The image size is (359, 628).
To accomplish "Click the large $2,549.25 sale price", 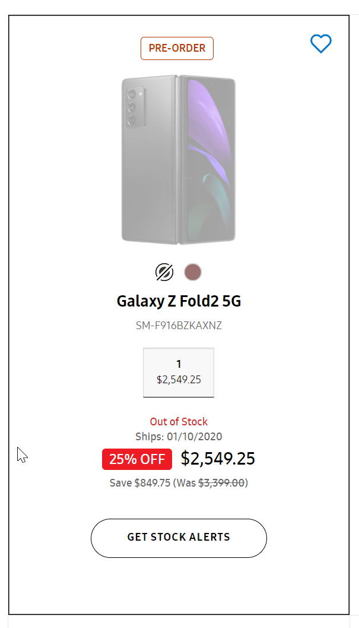I will tap(218, 459).
